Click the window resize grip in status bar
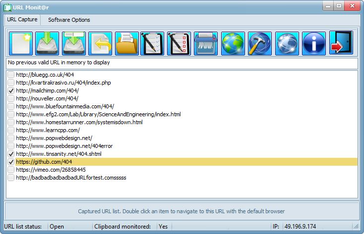364x234 pixels. pyautogui.click(x=356, y=227)
